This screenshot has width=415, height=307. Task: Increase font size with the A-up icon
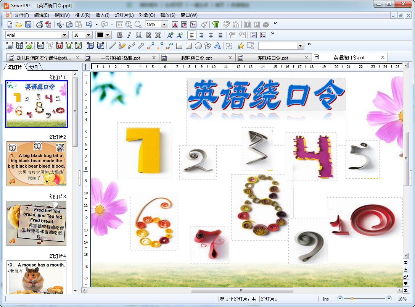point(170,35)
